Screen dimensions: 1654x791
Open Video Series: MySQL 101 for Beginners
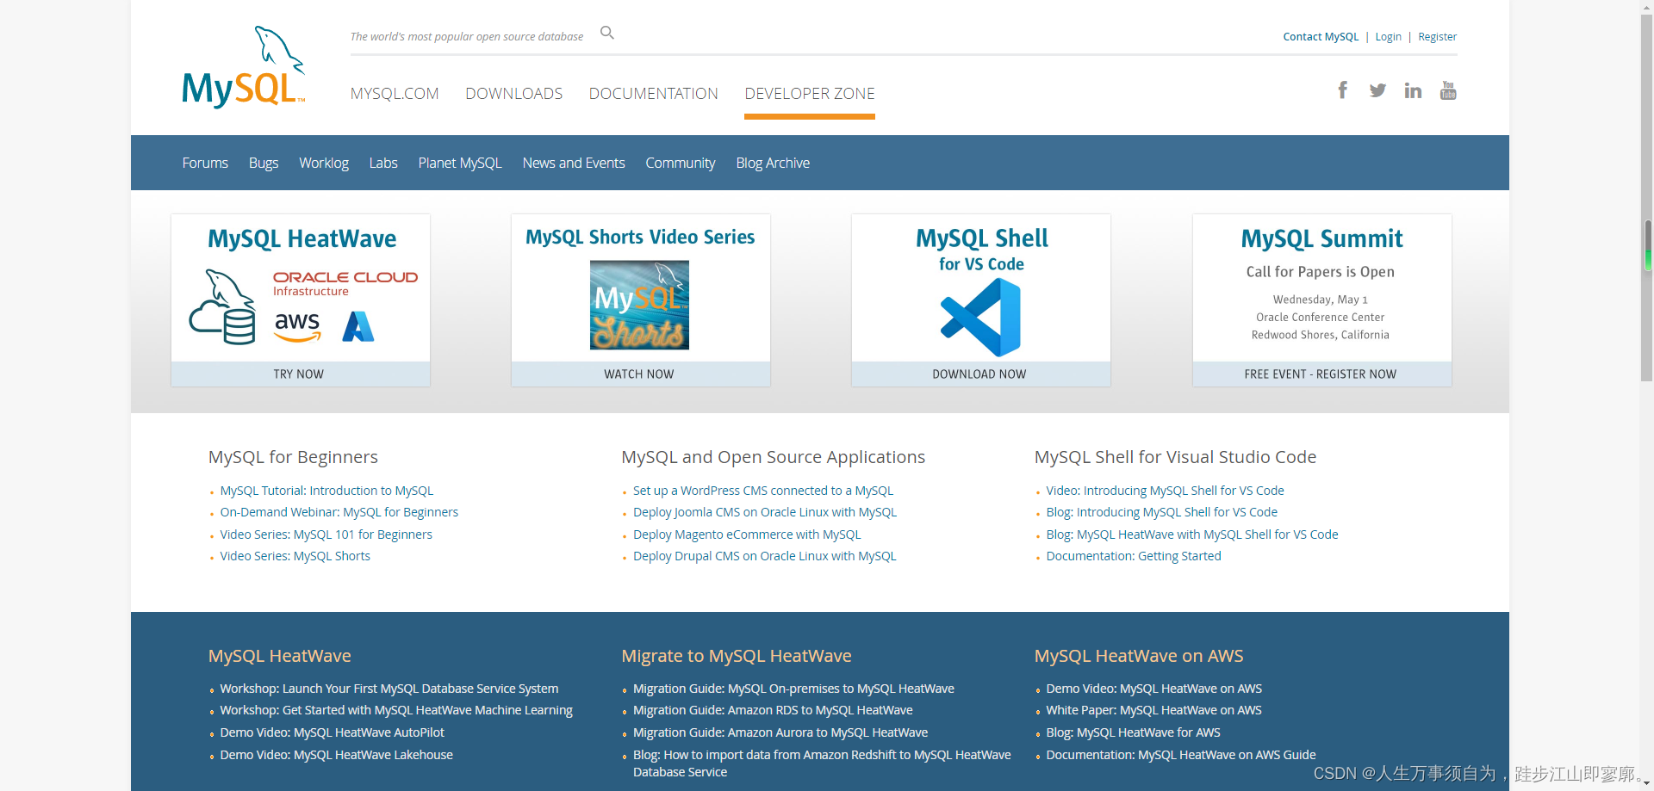(326, 535)
